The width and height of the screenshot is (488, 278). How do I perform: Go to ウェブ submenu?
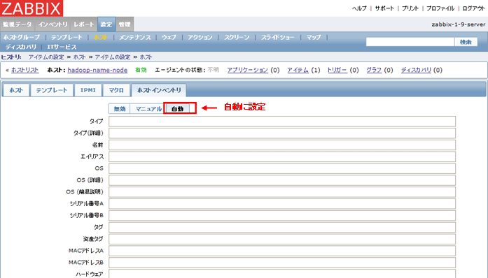pyautogui.click(x=169, y=37)
